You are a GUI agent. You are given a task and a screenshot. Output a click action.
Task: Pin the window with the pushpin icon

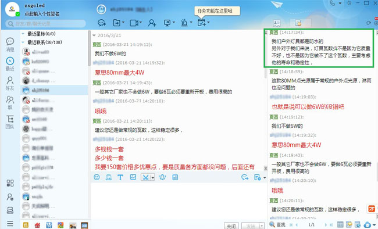tap(349, 3)
